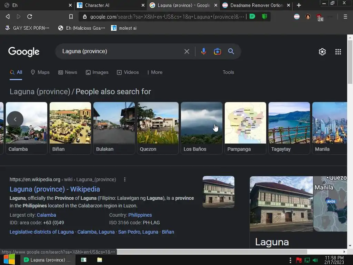Search by image with the camera icon
Screen dimensions: 353x265
pos(217,52)
